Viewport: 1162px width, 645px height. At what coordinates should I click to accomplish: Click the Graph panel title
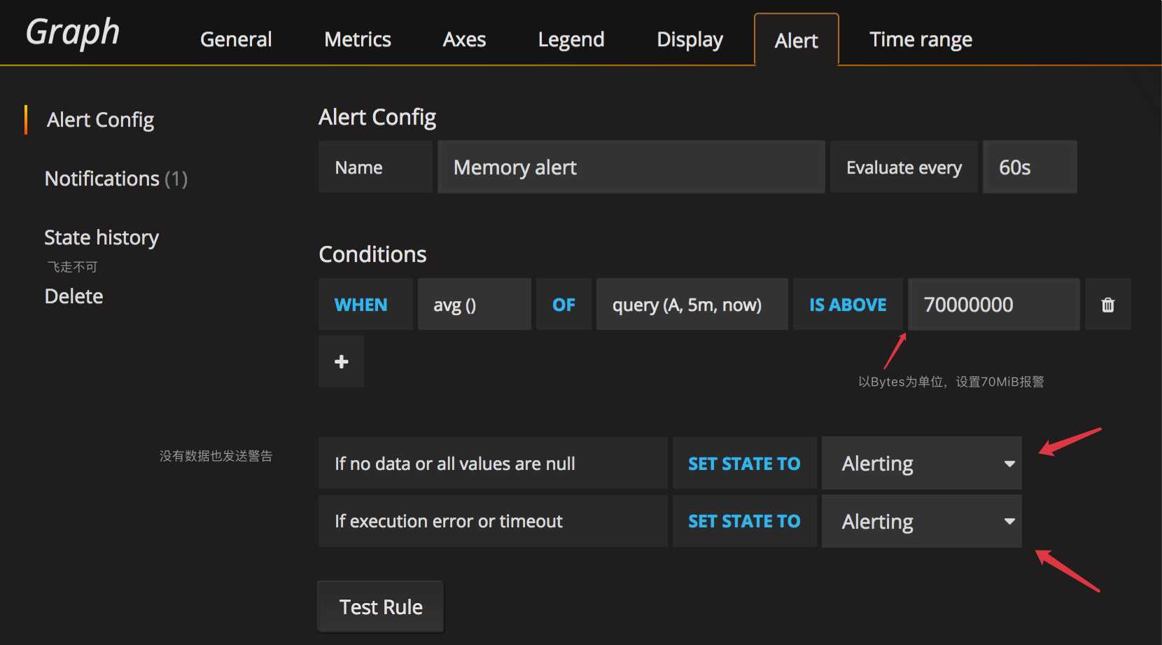pyautogui.click(x=73, y=32)
